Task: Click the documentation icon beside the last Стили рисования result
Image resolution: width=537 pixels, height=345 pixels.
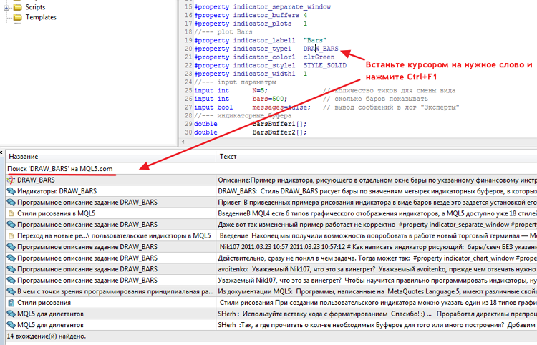Action: [11, 303]
